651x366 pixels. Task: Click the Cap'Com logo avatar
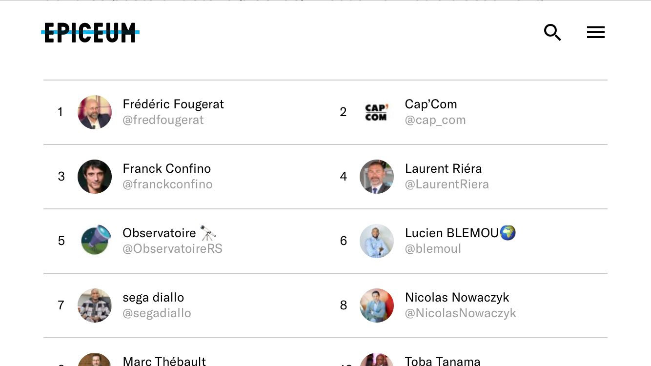(x=377, y=112)
